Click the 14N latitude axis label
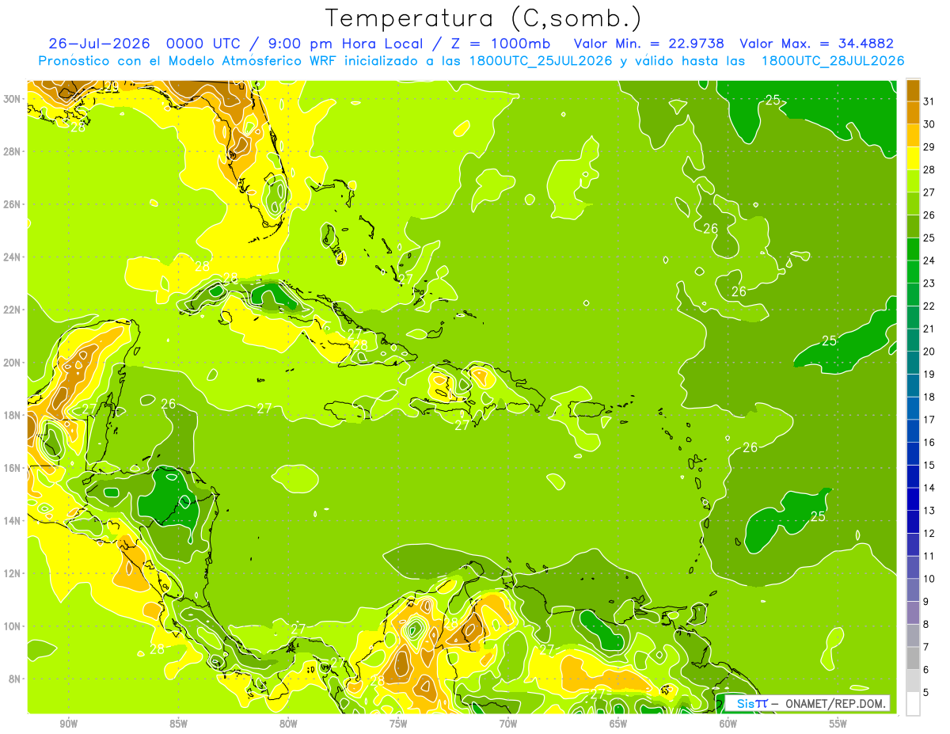Viewport: 950px width, 734px height. click(12, 520)
